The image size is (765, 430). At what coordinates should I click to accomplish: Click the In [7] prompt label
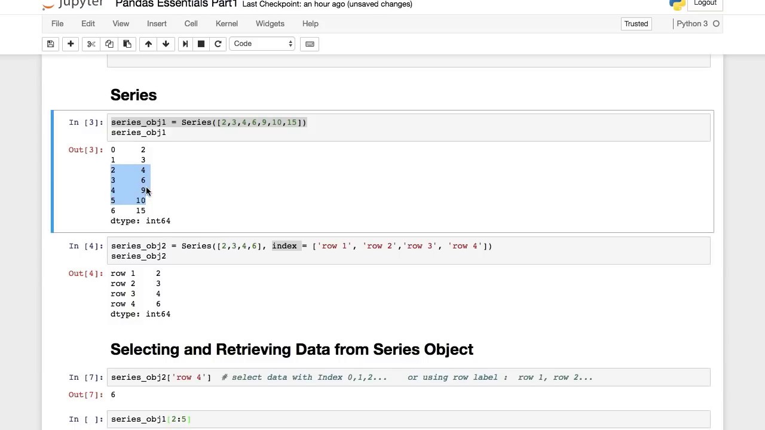pos(85,377)
